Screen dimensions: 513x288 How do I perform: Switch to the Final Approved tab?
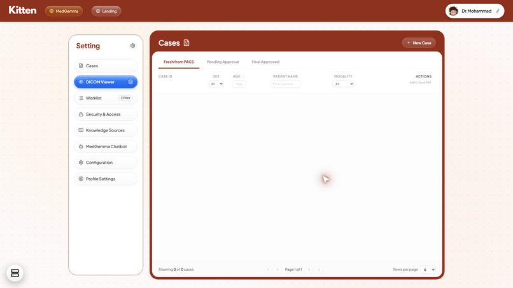(x=265, y=62)
